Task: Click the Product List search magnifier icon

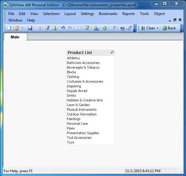Action: (x=112, y=52)
